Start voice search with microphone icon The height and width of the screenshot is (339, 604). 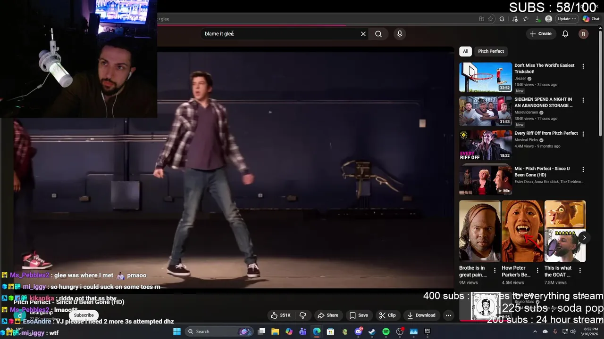pyautogui.click(x=400, y=34)
